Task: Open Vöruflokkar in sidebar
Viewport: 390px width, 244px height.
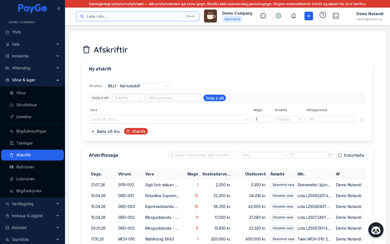Action: (32, 105)
